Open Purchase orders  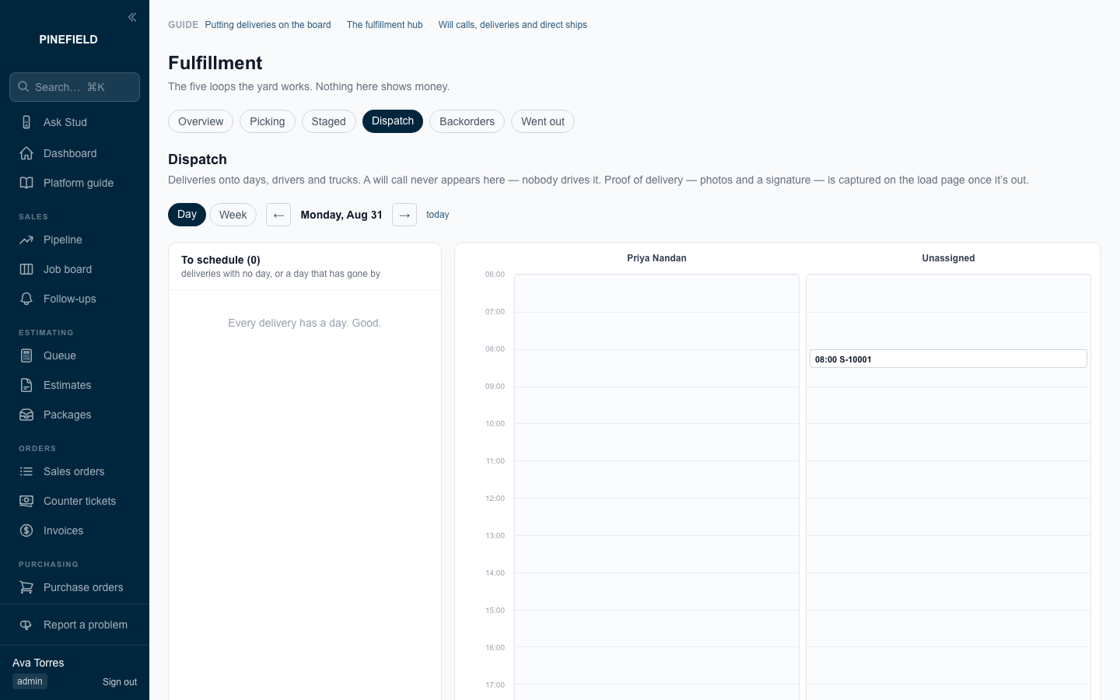point(75,587)
